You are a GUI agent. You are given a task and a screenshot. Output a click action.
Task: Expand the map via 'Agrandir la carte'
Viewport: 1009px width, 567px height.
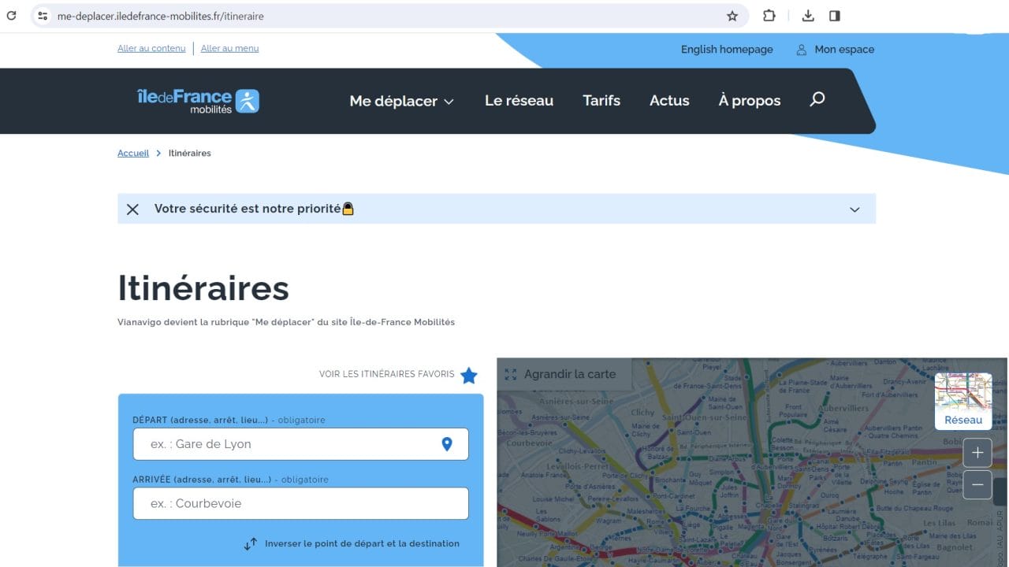click(560, 374)
